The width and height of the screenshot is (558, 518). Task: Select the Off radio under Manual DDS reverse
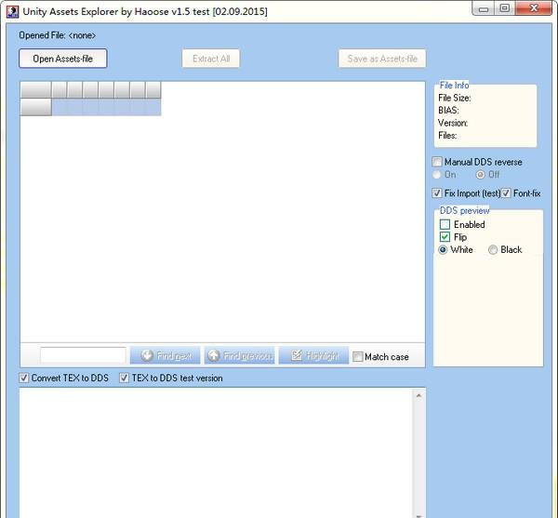pos(481,175)
